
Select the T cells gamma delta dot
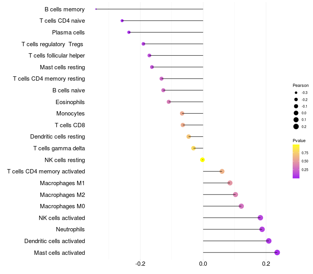tap(193, 148)
